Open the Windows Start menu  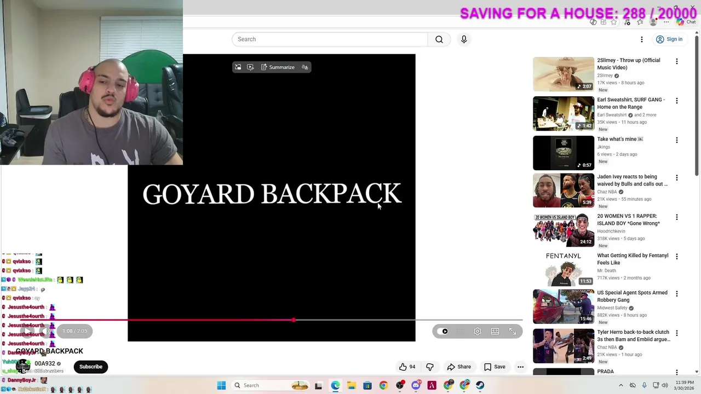click(x=221, y=385)
